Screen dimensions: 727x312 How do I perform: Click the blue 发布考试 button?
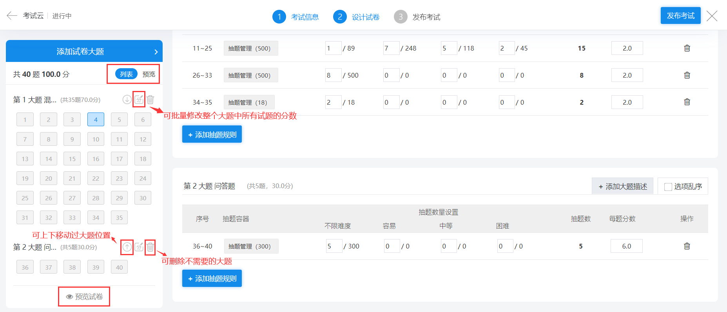tap(680, 16)
